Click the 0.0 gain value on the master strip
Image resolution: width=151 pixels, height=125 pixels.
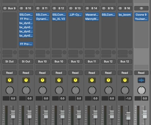tap(145, 98)
